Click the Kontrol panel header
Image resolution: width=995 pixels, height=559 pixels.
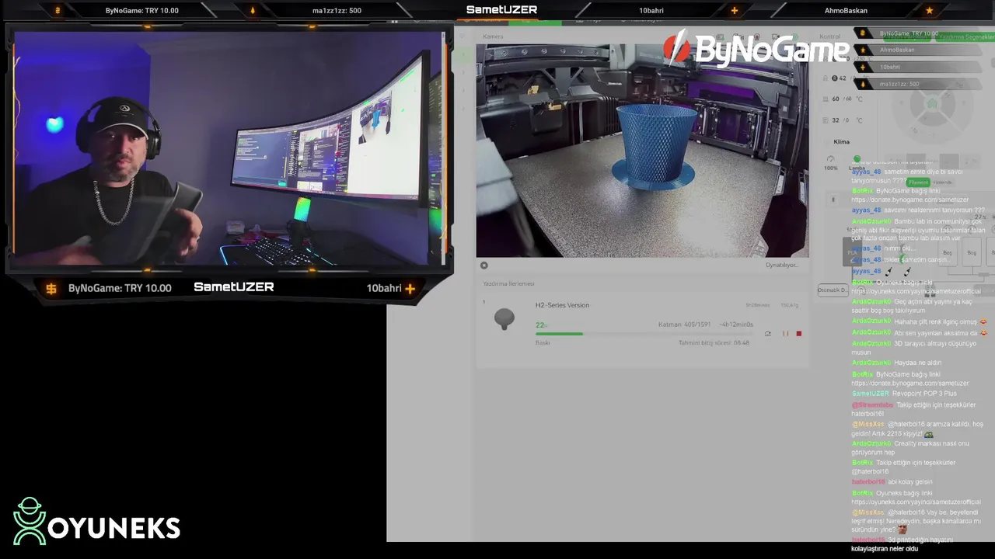coord(829,36)
